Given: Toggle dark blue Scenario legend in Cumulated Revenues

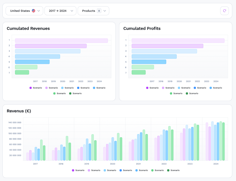Looking at the screenshot, I should tap(83, 88).
